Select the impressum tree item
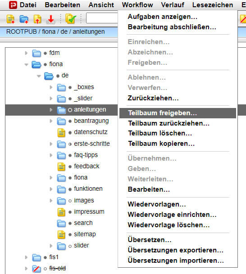This screenshot has width=246, height=274. click(89, 211)
